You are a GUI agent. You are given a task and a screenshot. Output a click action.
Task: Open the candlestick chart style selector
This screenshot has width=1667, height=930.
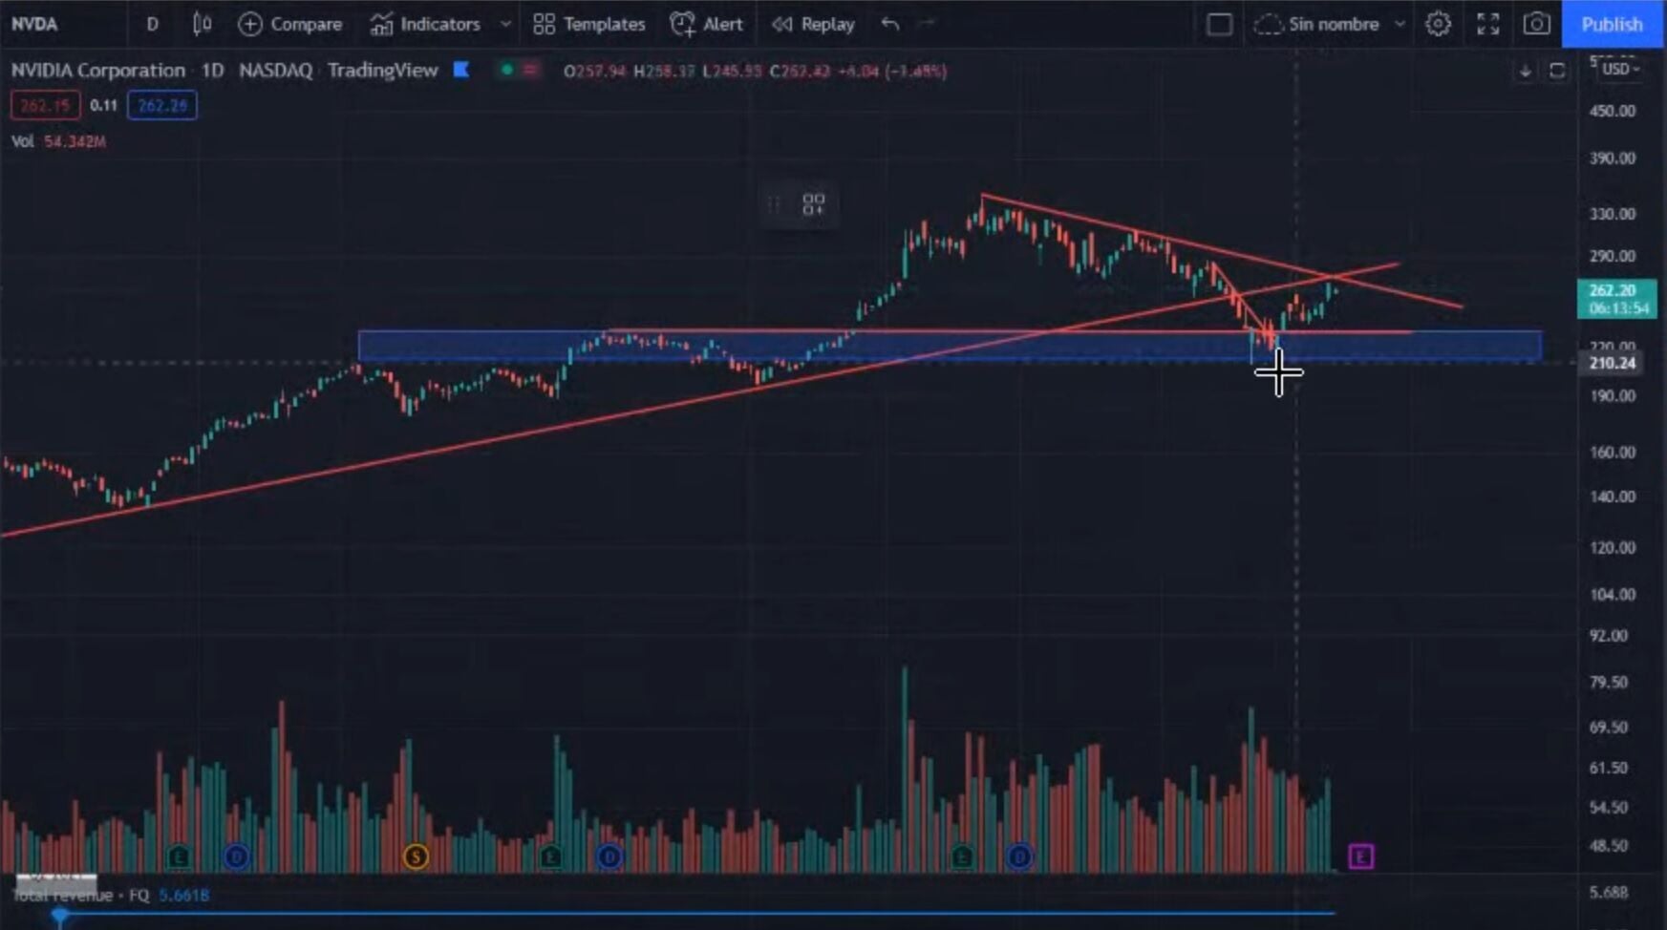[x=202, y=24]
